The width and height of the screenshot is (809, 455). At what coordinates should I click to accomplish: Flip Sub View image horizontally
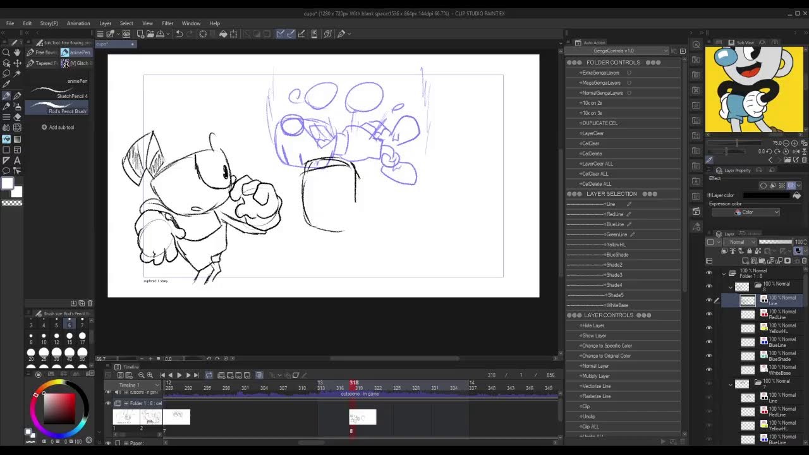[796, 152]
